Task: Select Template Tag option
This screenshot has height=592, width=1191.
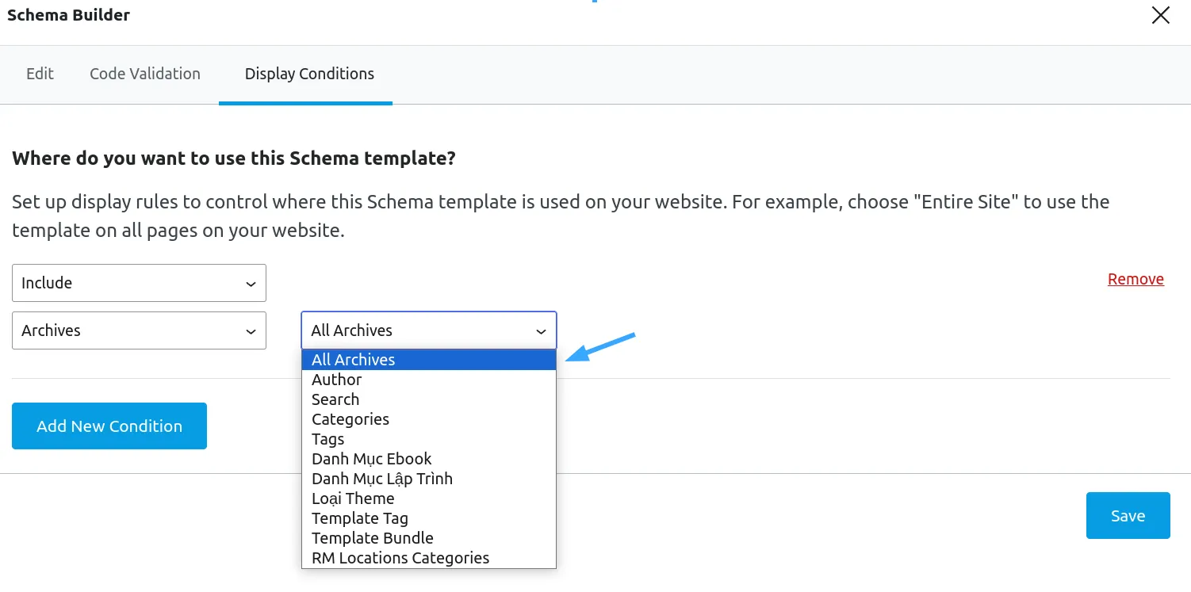Action: 429,518
